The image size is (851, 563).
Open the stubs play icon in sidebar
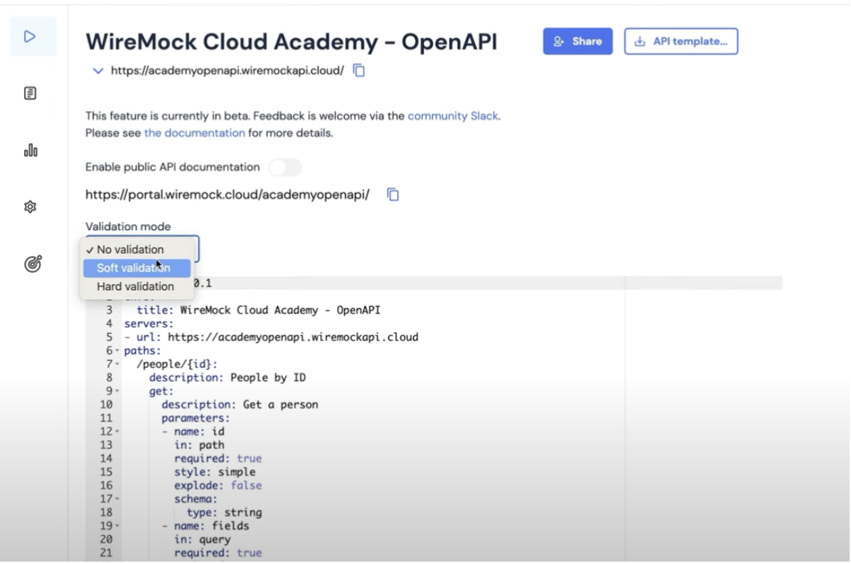(30, 36)
